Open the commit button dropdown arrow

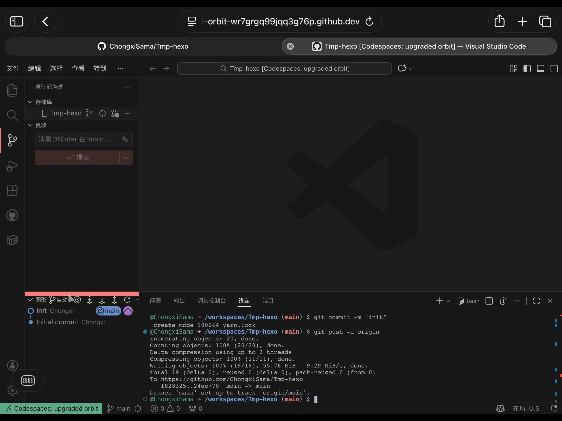(x=126, y=157)
